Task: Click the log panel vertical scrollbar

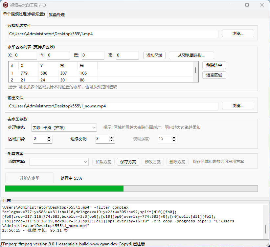Action: 265,229
